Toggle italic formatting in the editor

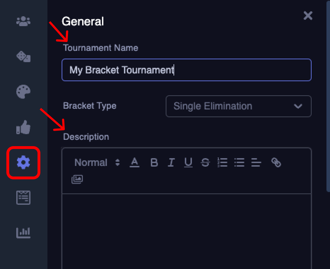(x=171, y=162)
